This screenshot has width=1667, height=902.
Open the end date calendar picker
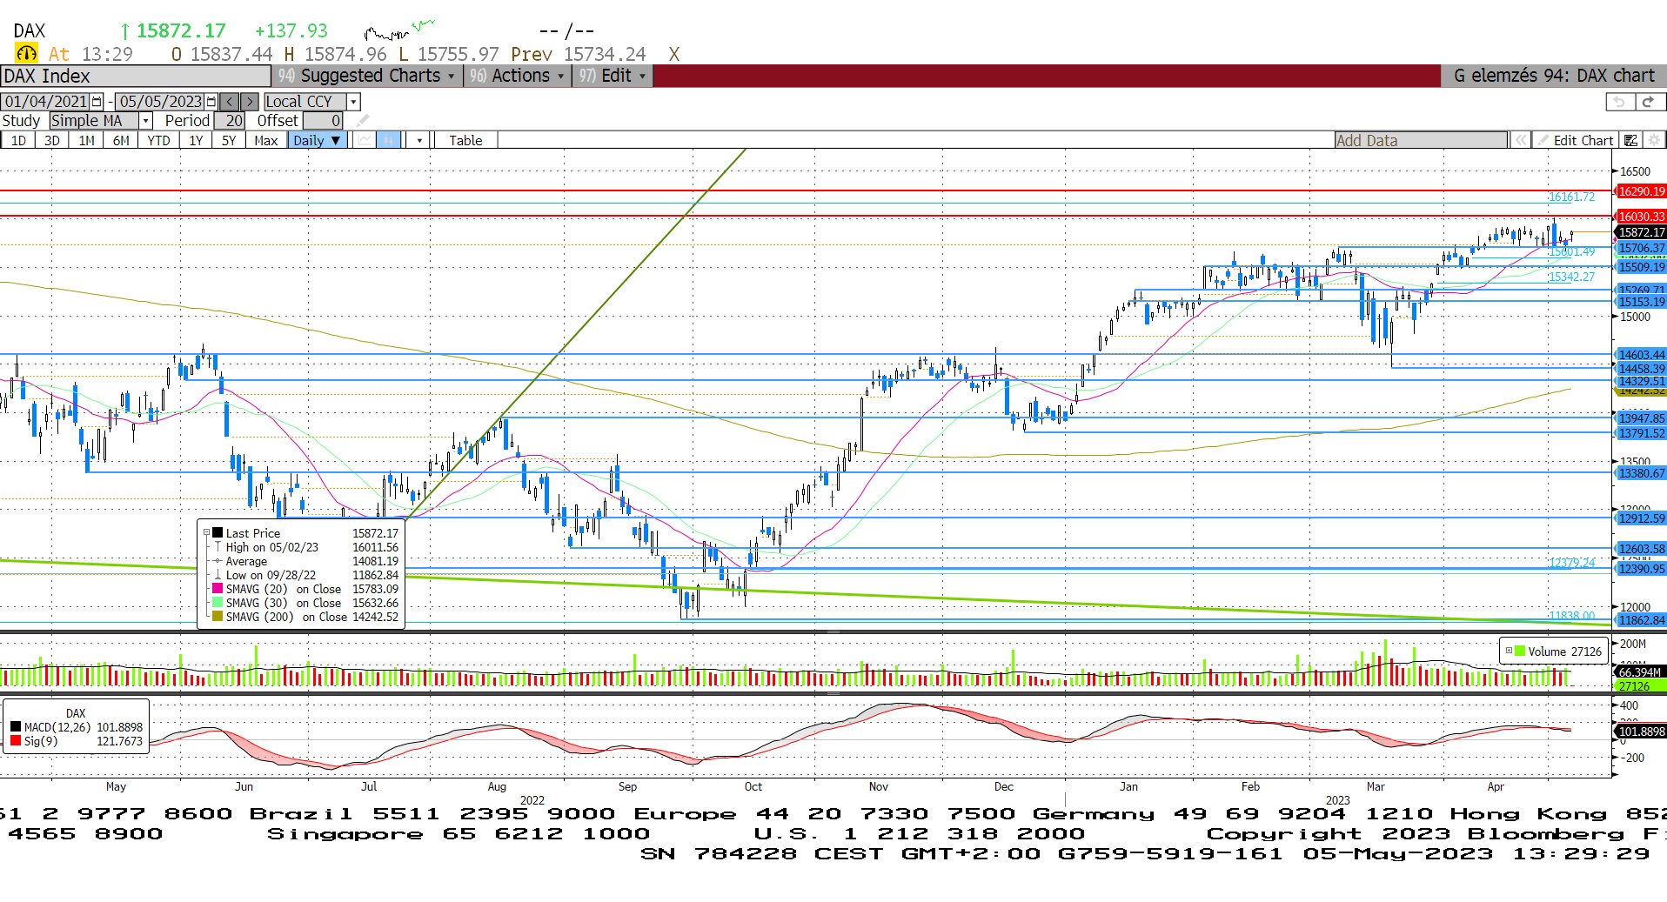click(211, 102)
